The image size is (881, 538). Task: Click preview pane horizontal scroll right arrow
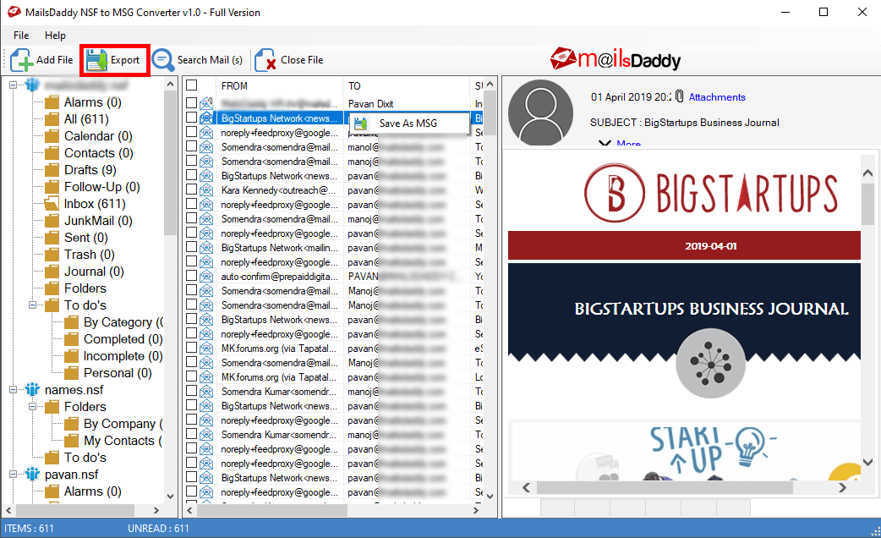pyautogui.click(x=842, y=487)
